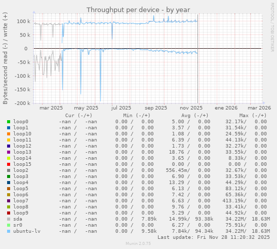Screen dimensions: 277x249
Task: Click the current-time vertical marker line
Action: 197,59
